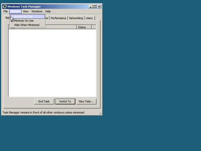The height and width of the screenshot is (151, 201).
Task: Toggle Always On Top option
Action: coord(27,16)
